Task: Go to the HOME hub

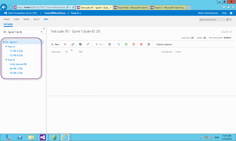Action: click(6, 19)
